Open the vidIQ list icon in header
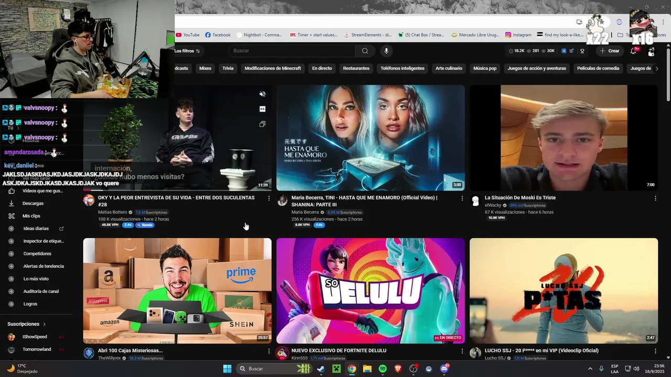Image resolution: width=671 pixels, height=377 pixels. pyautogui.click(x=572, y=51)
